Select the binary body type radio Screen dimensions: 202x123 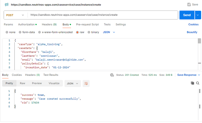pyautogui.click(x=89, y=32)
